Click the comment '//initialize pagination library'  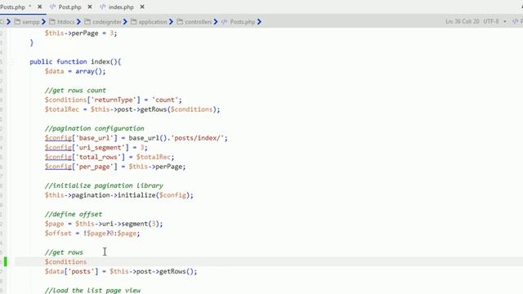[x=104, y=185]
